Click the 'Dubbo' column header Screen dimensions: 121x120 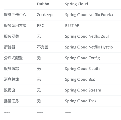(43, 4)
